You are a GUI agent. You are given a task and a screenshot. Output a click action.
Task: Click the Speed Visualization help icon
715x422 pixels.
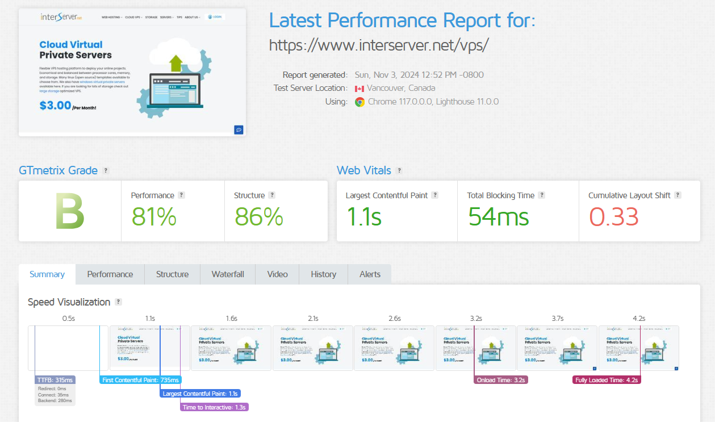[119, 302]
